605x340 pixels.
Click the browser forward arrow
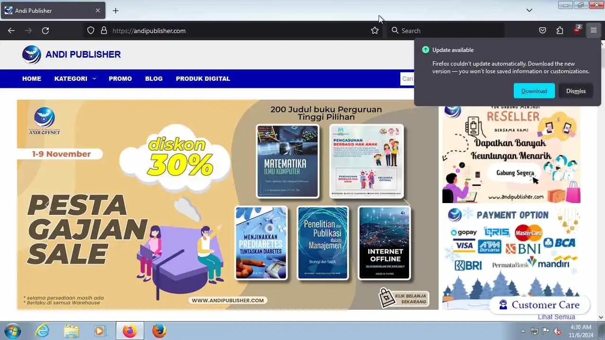pyautogui.click(x=28, y=31)
